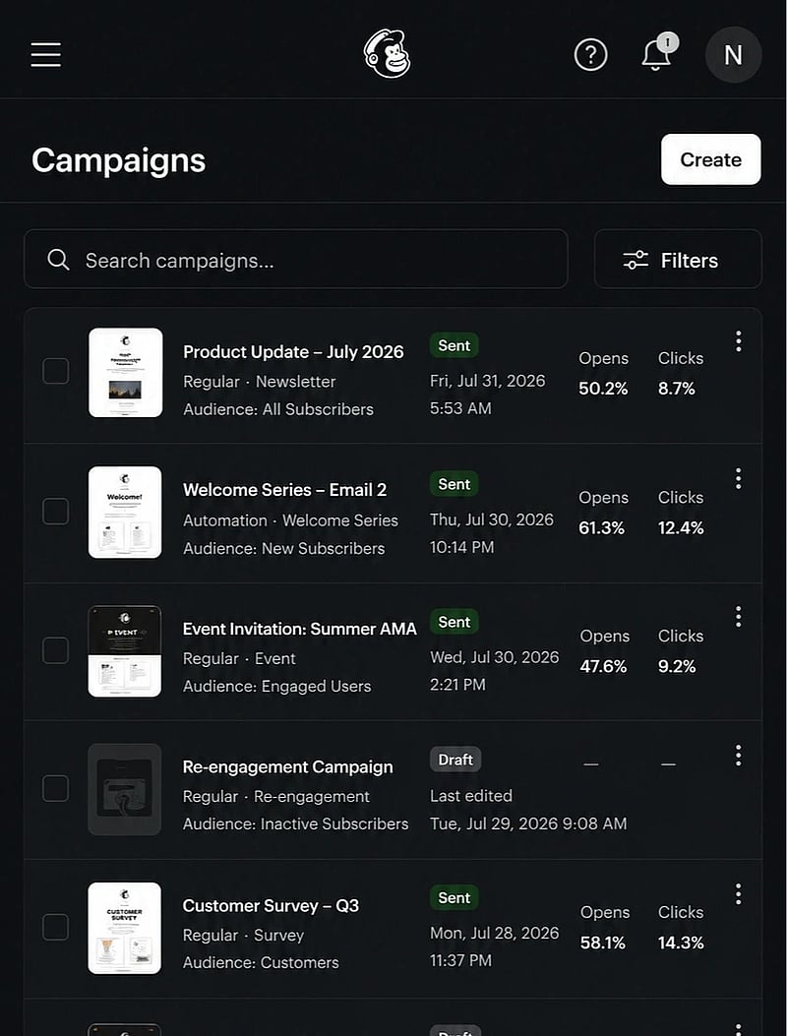Click the Sent badge on Event Invitation row
787x1036 pixels.
pyautogui.click(x=454, y=623)
